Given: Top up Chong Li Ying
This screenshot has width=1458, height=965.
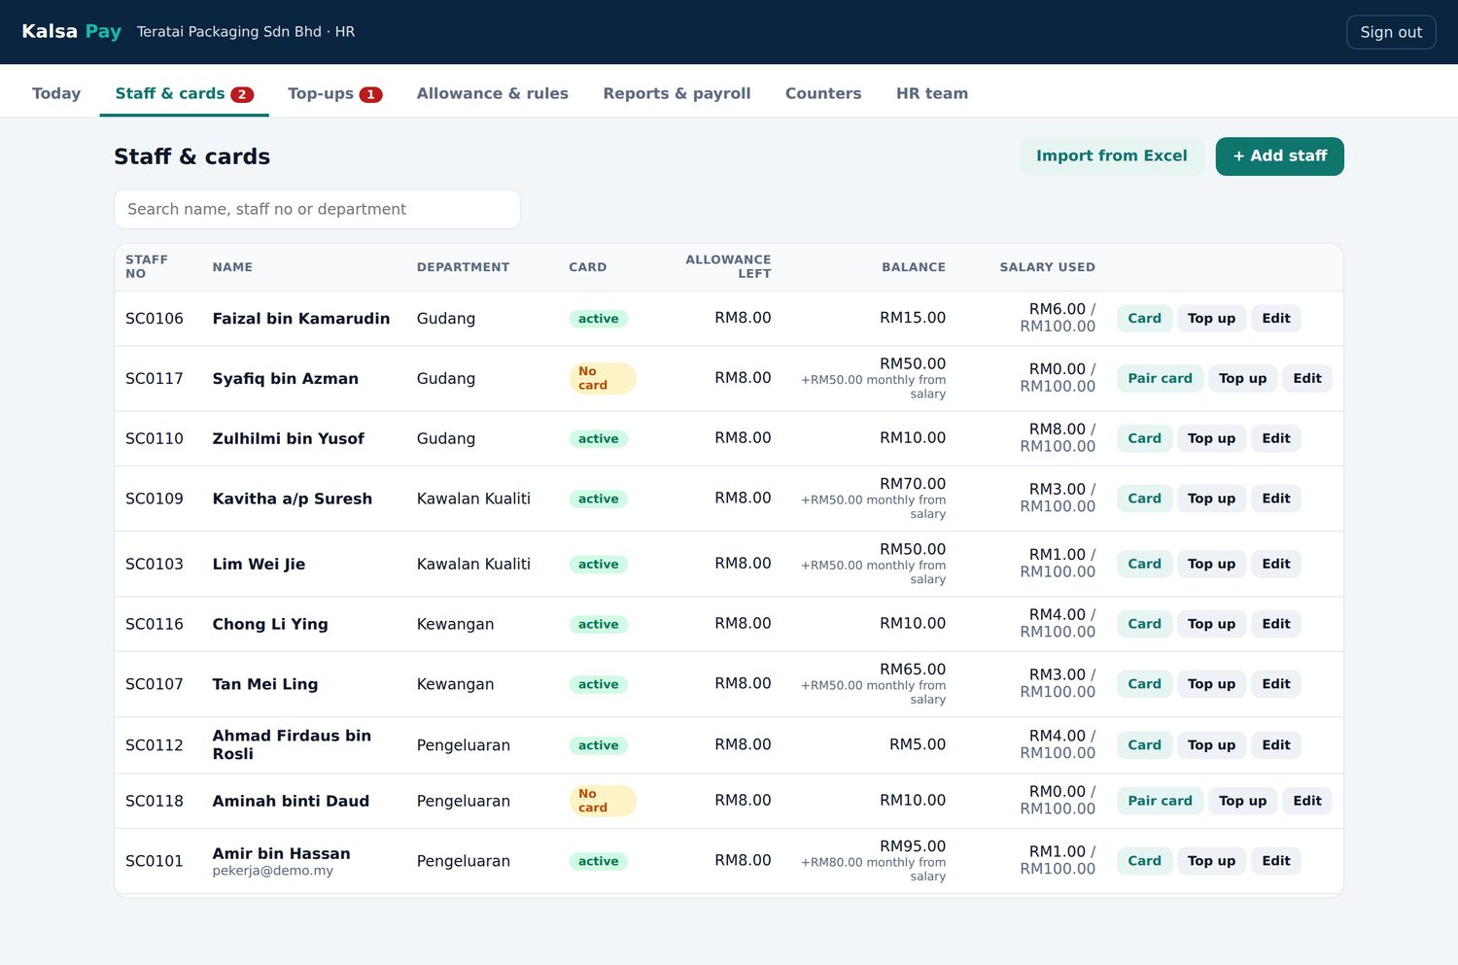Looking at the screenshot, I should 1211,625.
